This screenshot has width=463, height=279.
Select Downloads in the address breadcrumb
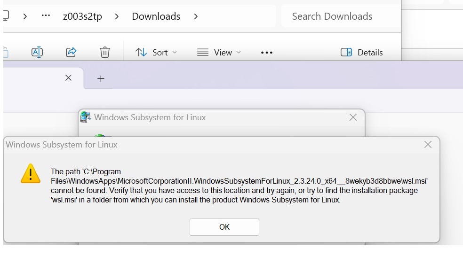156,16
